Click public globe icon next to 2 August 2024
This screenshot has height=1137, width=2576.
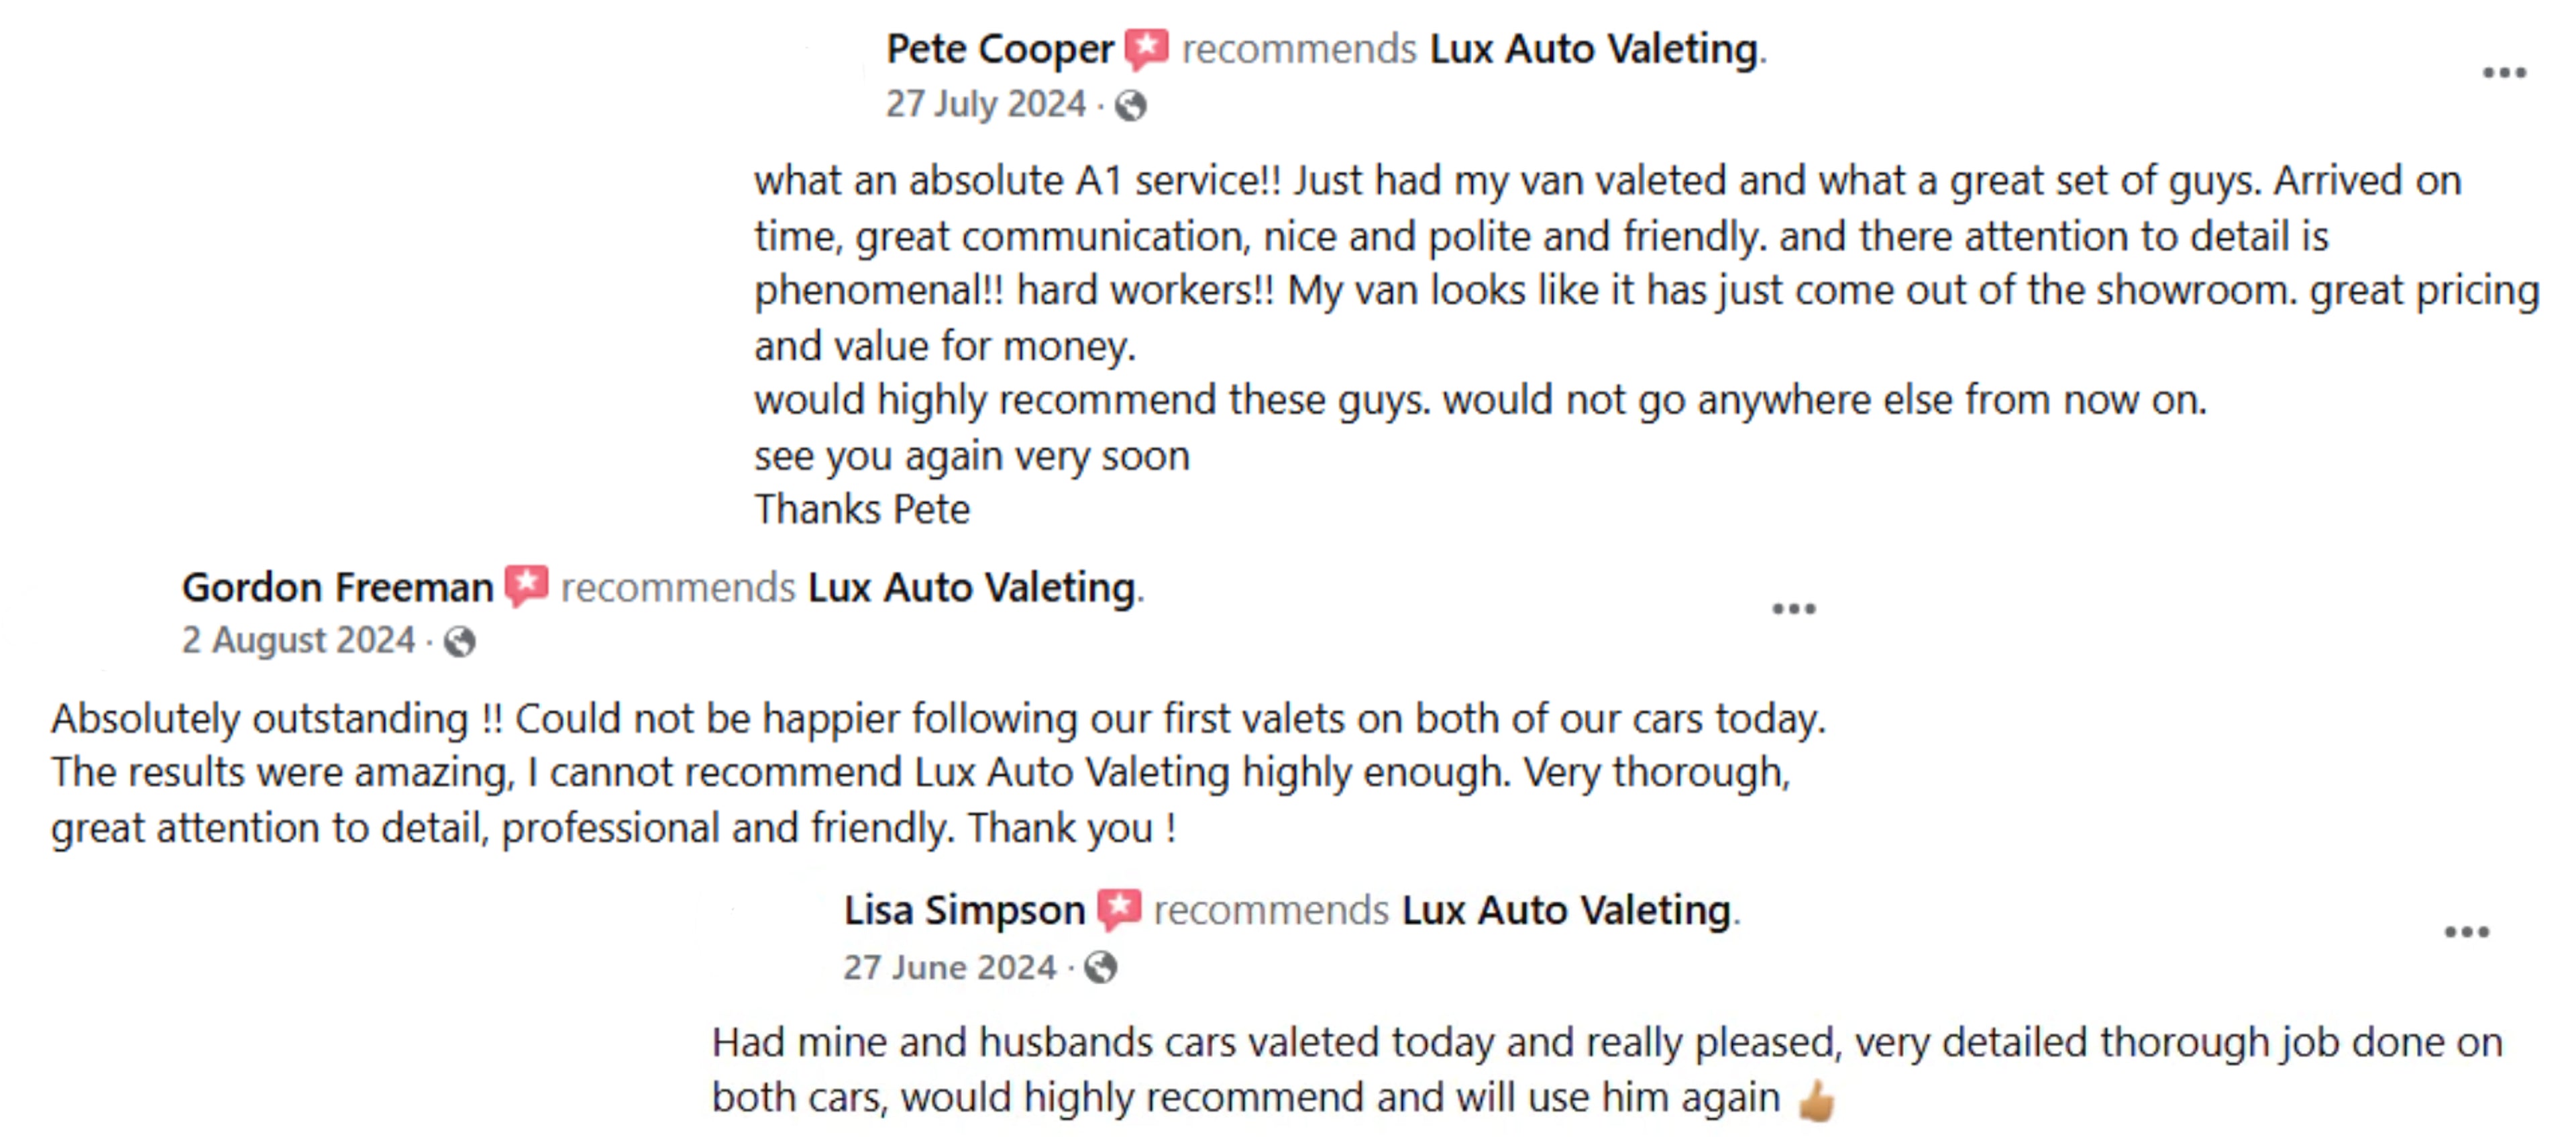pos(459,642)
